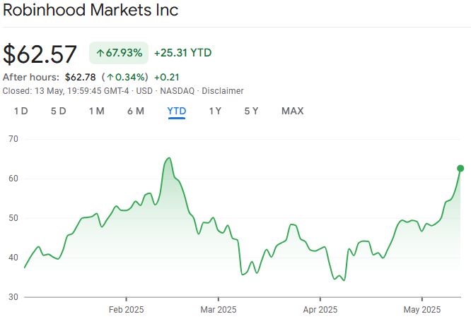Click the $62.57 stock price

point(41,54)
